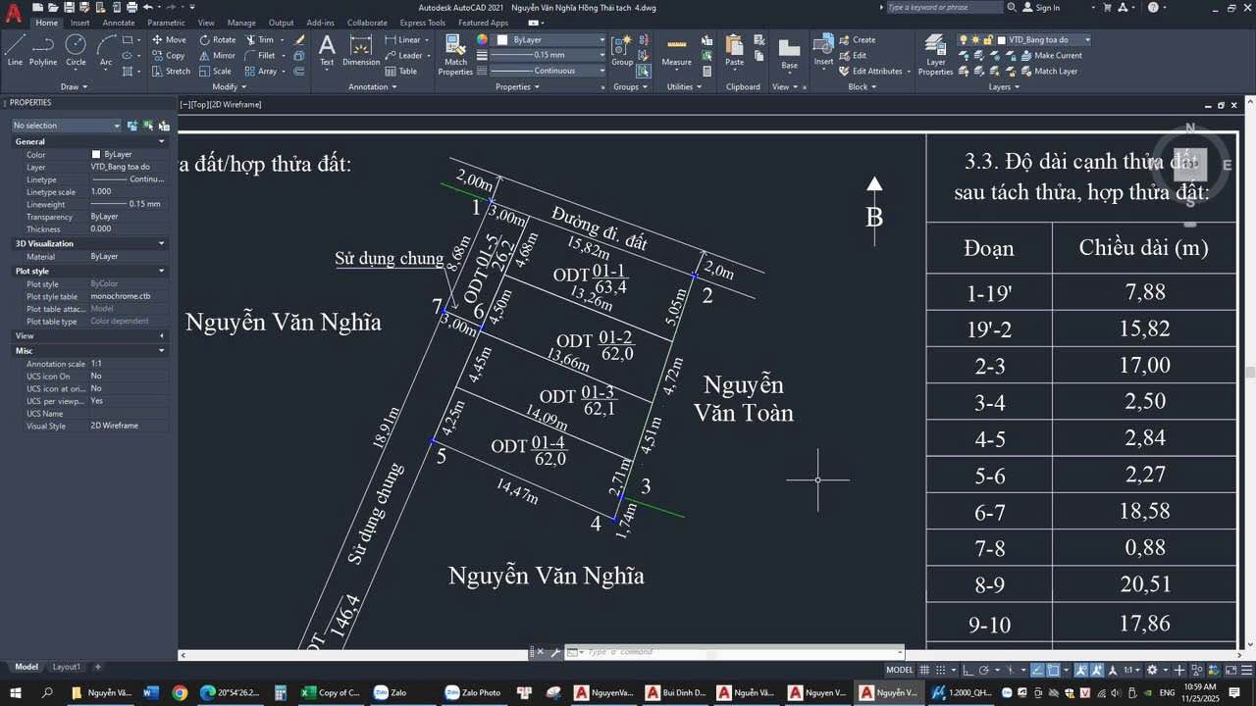Viewport: 1256px width, 706px height.
Task: Switch to the Annotate ribbon tab
Action: coord(118,22)
